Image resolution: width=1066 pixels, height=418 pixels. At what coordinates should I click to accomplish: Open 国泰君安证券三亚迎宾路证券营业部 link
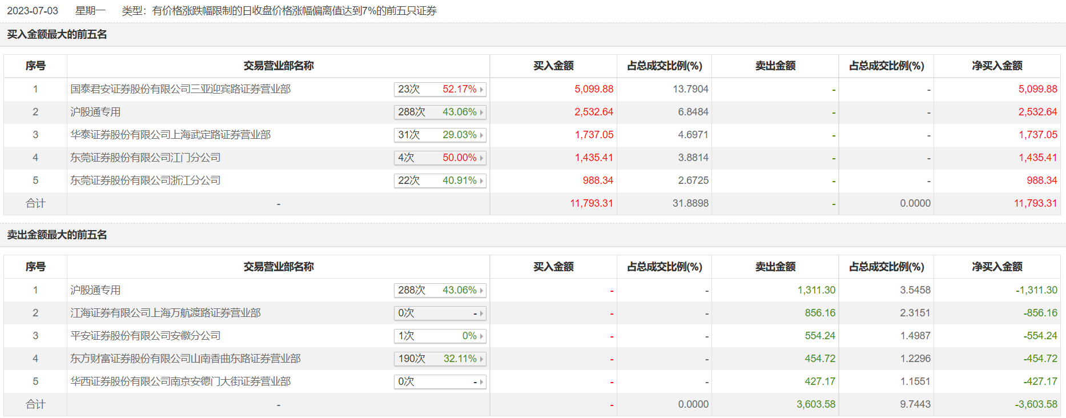point(180,89)
